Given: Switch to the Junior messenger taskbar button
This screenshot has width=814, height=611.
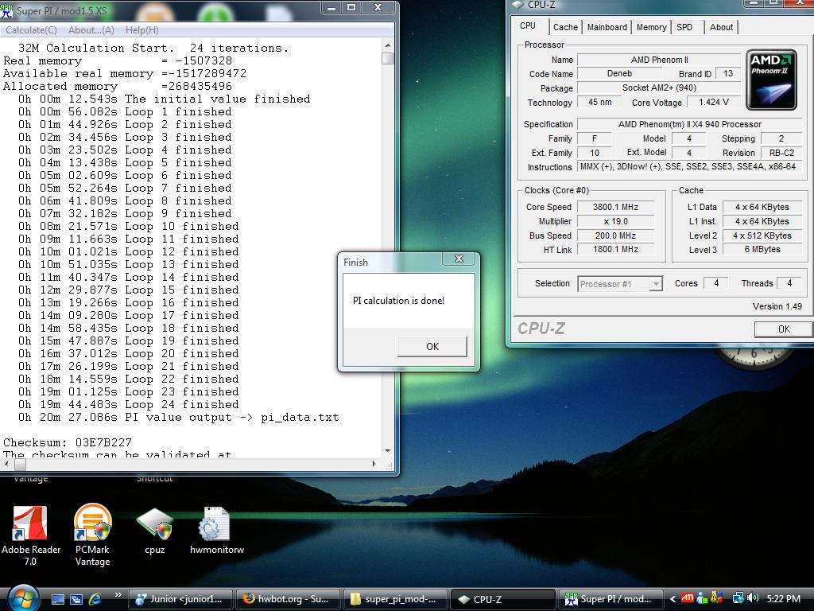Looking at the screenshot, I should click(180, 599).
